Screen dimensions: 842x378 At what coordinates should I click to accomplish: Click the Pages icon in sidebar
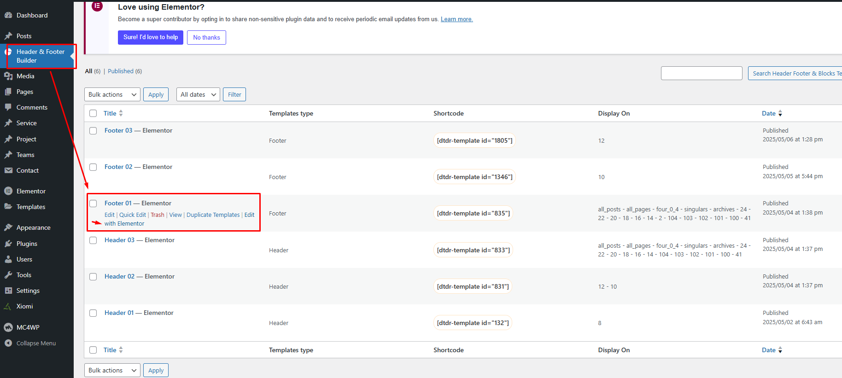(x=8, y=92)
